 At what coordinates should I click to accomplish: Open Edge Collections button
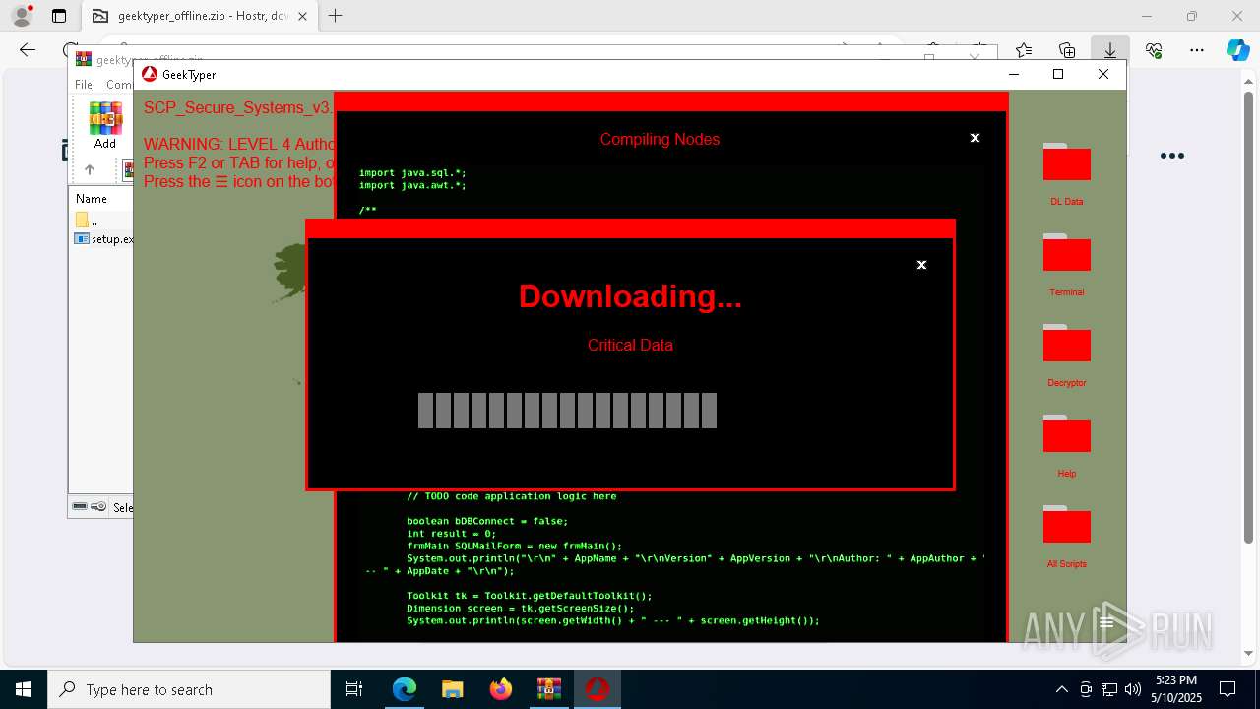pyautogui.click(x=1067, y=50)
